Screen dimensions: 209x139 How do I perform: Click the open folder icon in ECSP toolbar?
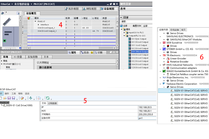(x=5, y=98)
